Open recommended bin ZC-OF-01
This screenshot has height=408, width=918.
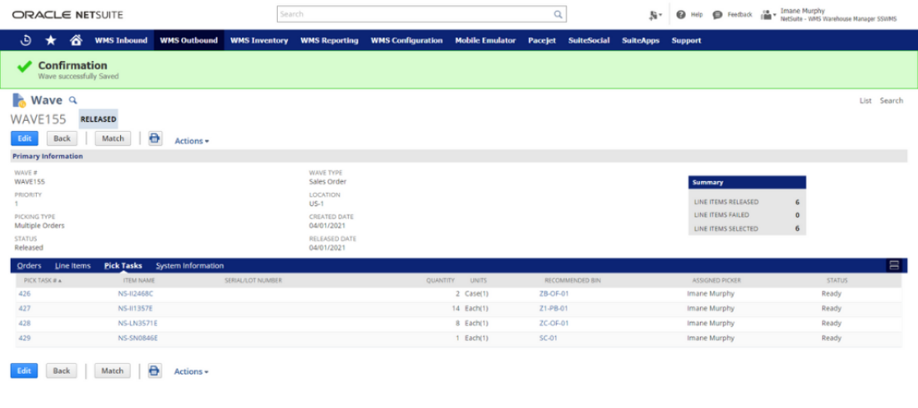click(554, 323)
